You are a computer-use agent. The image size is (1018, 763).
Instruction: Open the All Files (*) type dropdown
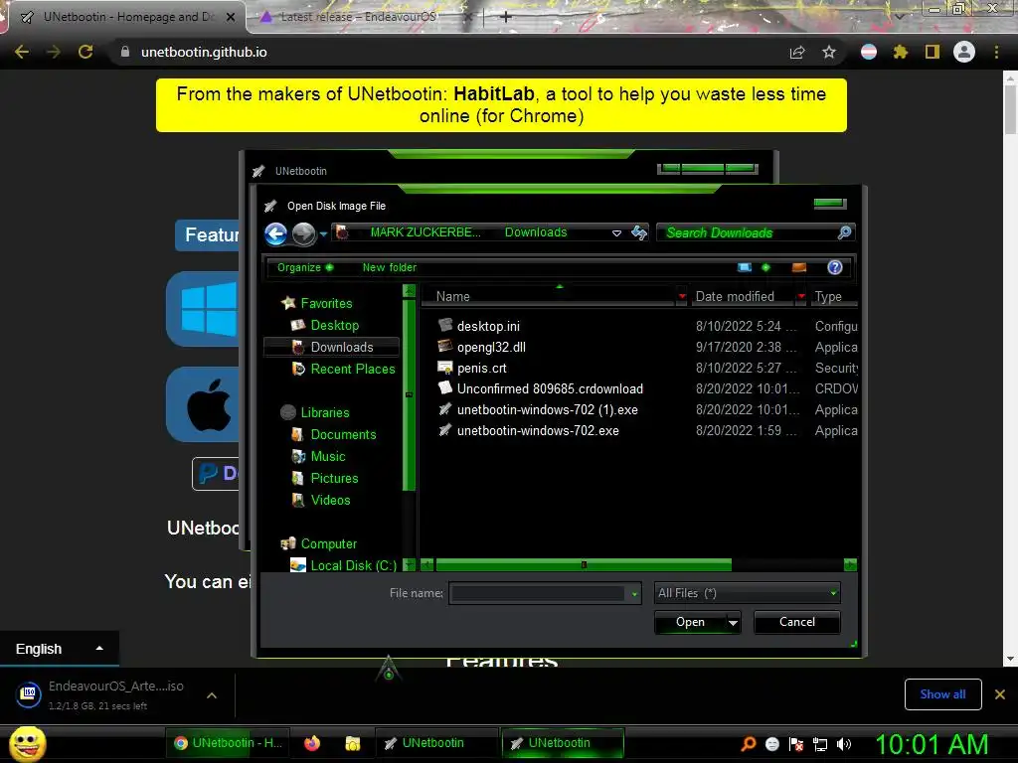pos(748,593)
